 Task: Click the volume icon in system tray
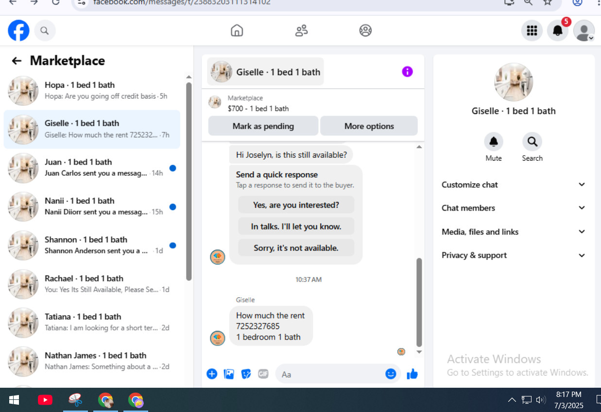541,400
